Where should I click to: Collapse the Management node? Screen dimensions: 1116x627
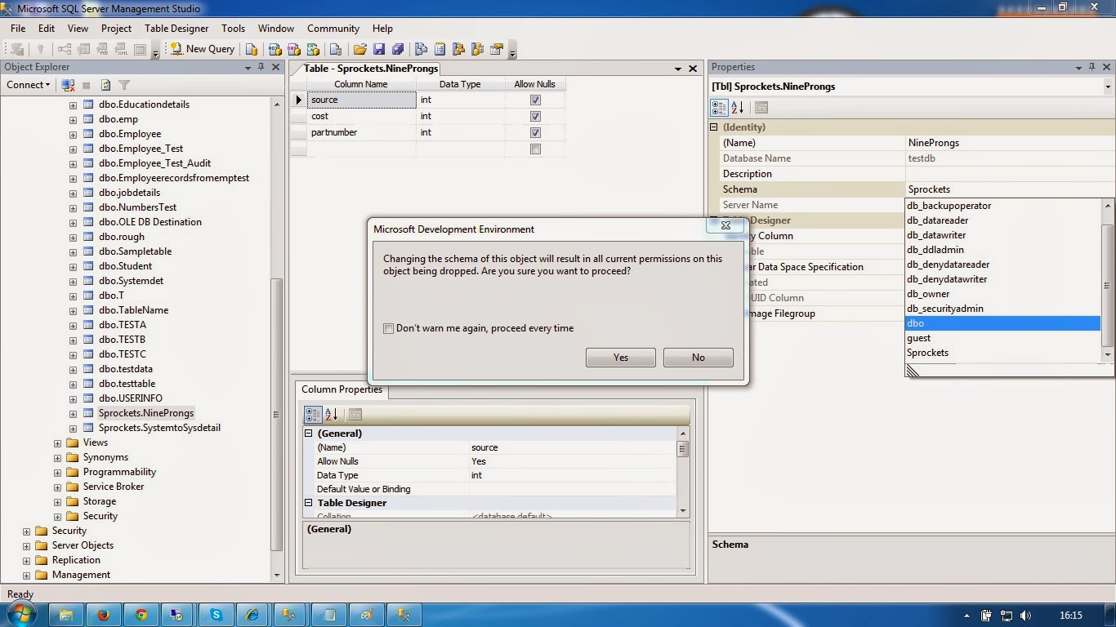[26, 575]
